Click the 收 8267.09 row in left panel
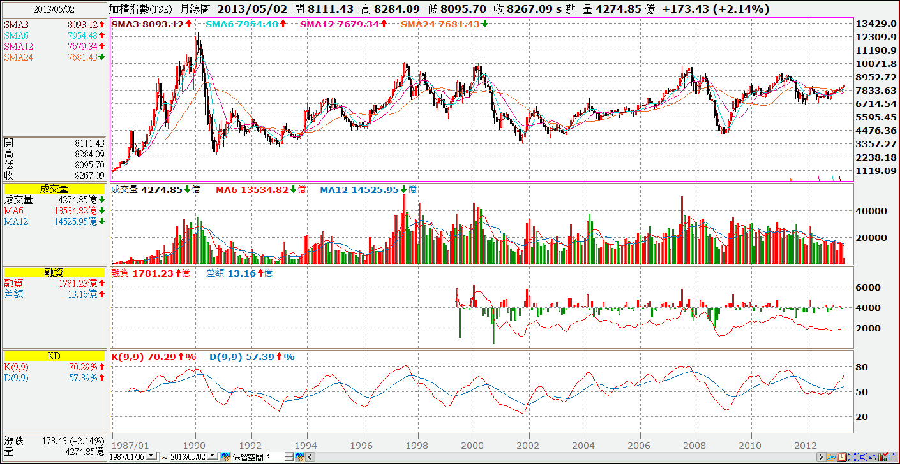The image size is (900, 464). tap(54, 176)
